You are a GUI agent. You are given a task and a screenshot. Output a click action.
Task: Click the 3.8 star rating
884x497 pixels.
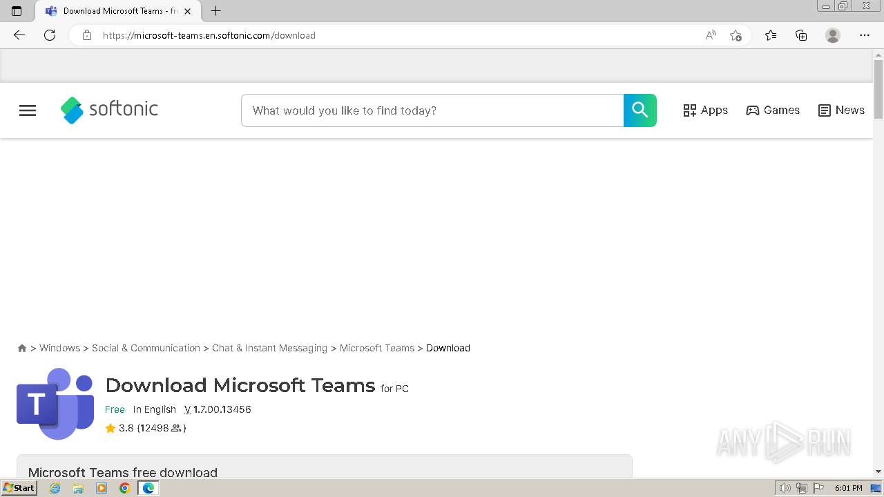click(x=119, y=428)
